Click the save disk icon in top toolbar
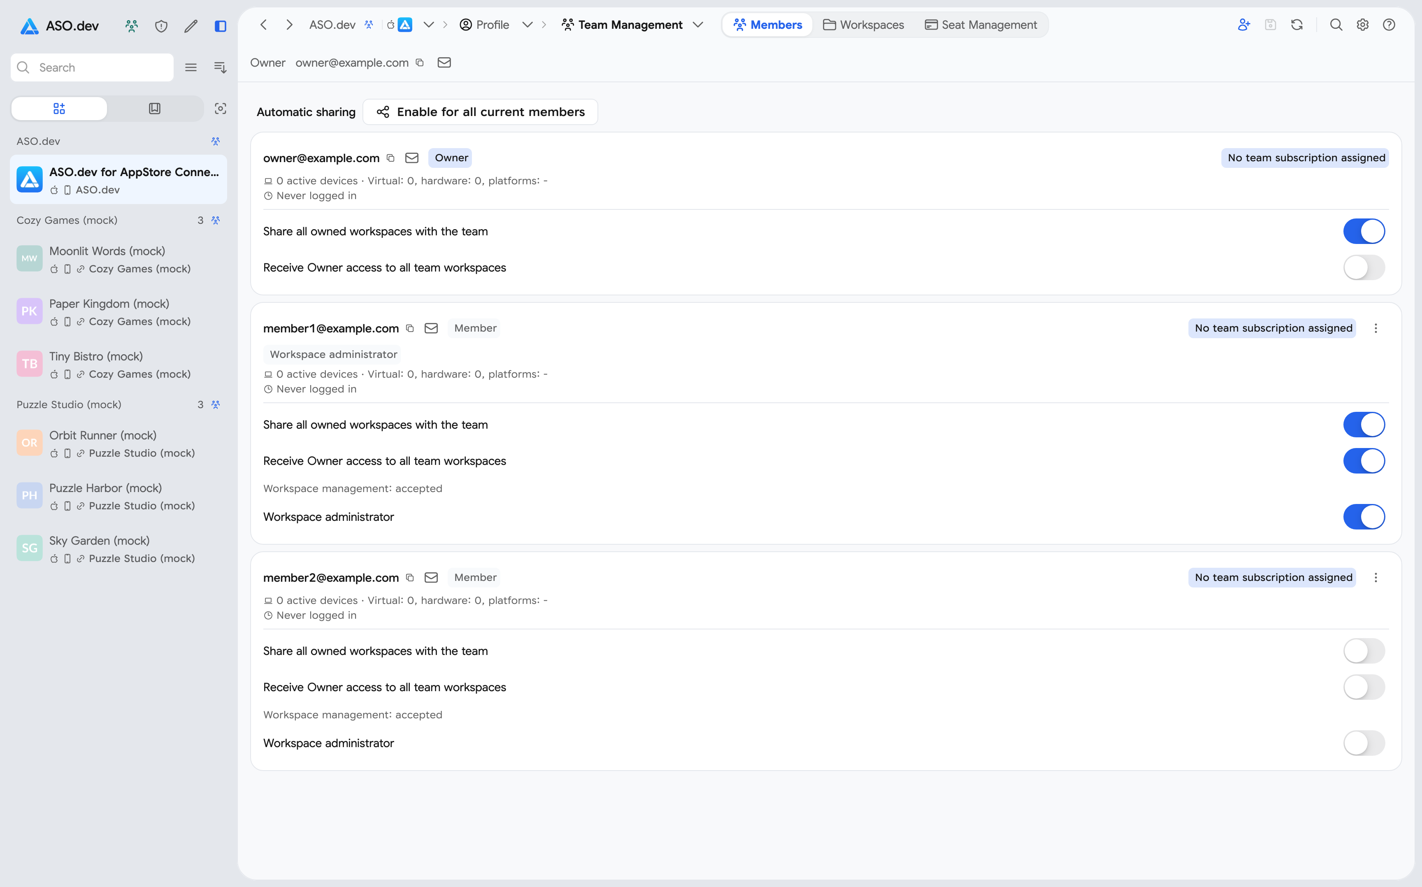This screenshot has width=1422, height=887. pyautogui.click(x=1271, y=25)
